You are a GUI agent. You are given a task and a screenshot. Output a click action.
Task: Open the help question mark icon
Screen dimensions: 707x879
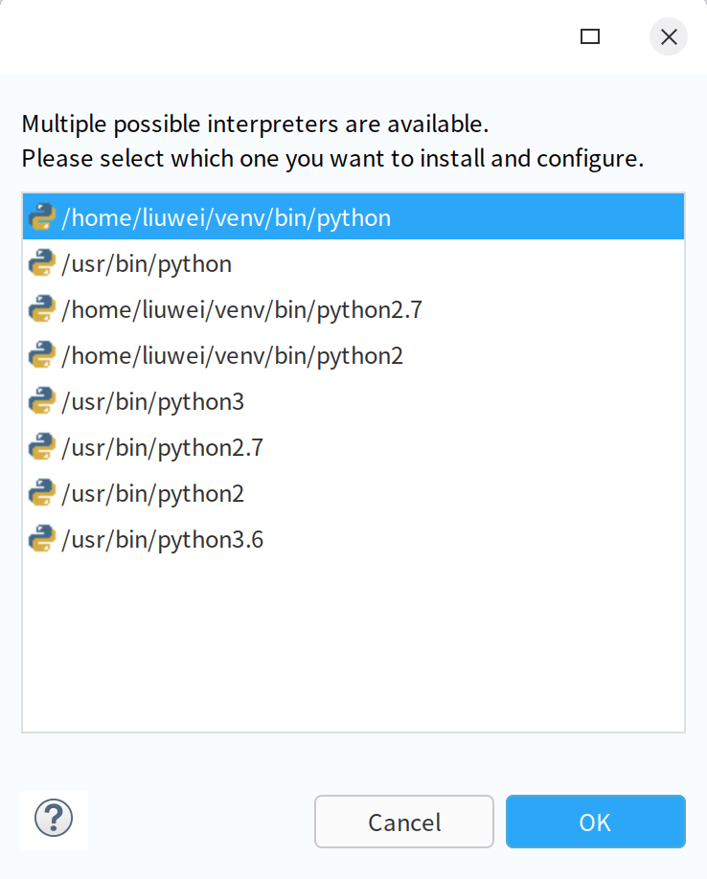pyautogui.click(x=54, y=819)
